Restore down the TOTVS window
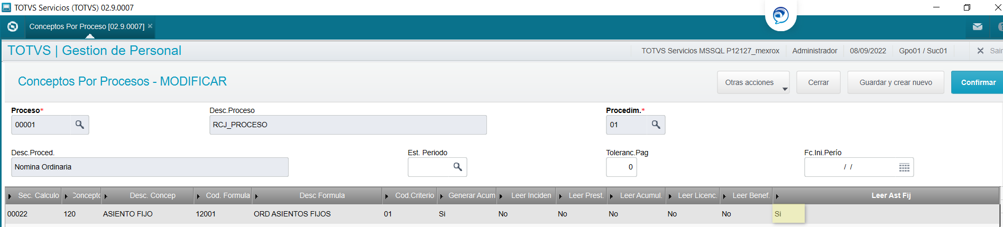 tap(967, 7)
